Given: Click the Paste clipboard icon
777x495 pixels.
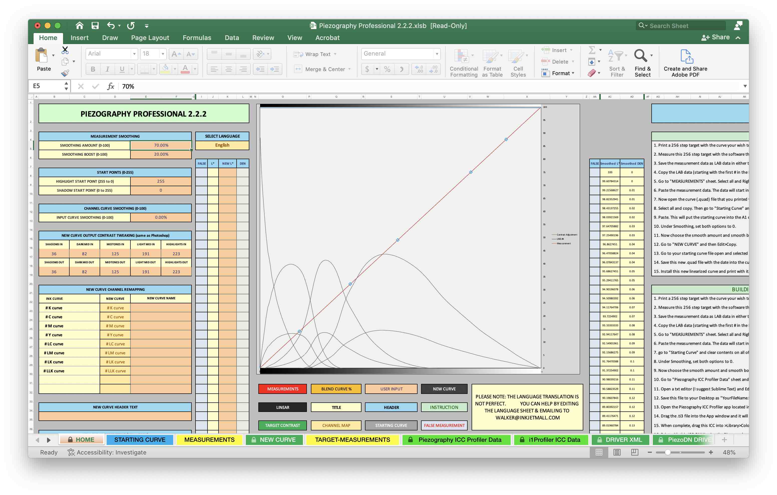Looking at the screenshot, I should tap(42, 56).
